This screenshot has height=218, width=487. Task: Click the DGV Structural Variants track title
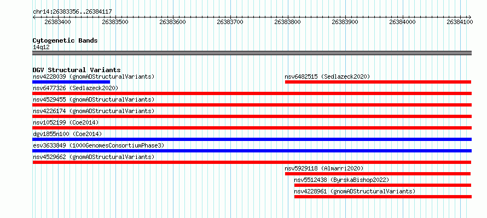(x=77, y=70)
